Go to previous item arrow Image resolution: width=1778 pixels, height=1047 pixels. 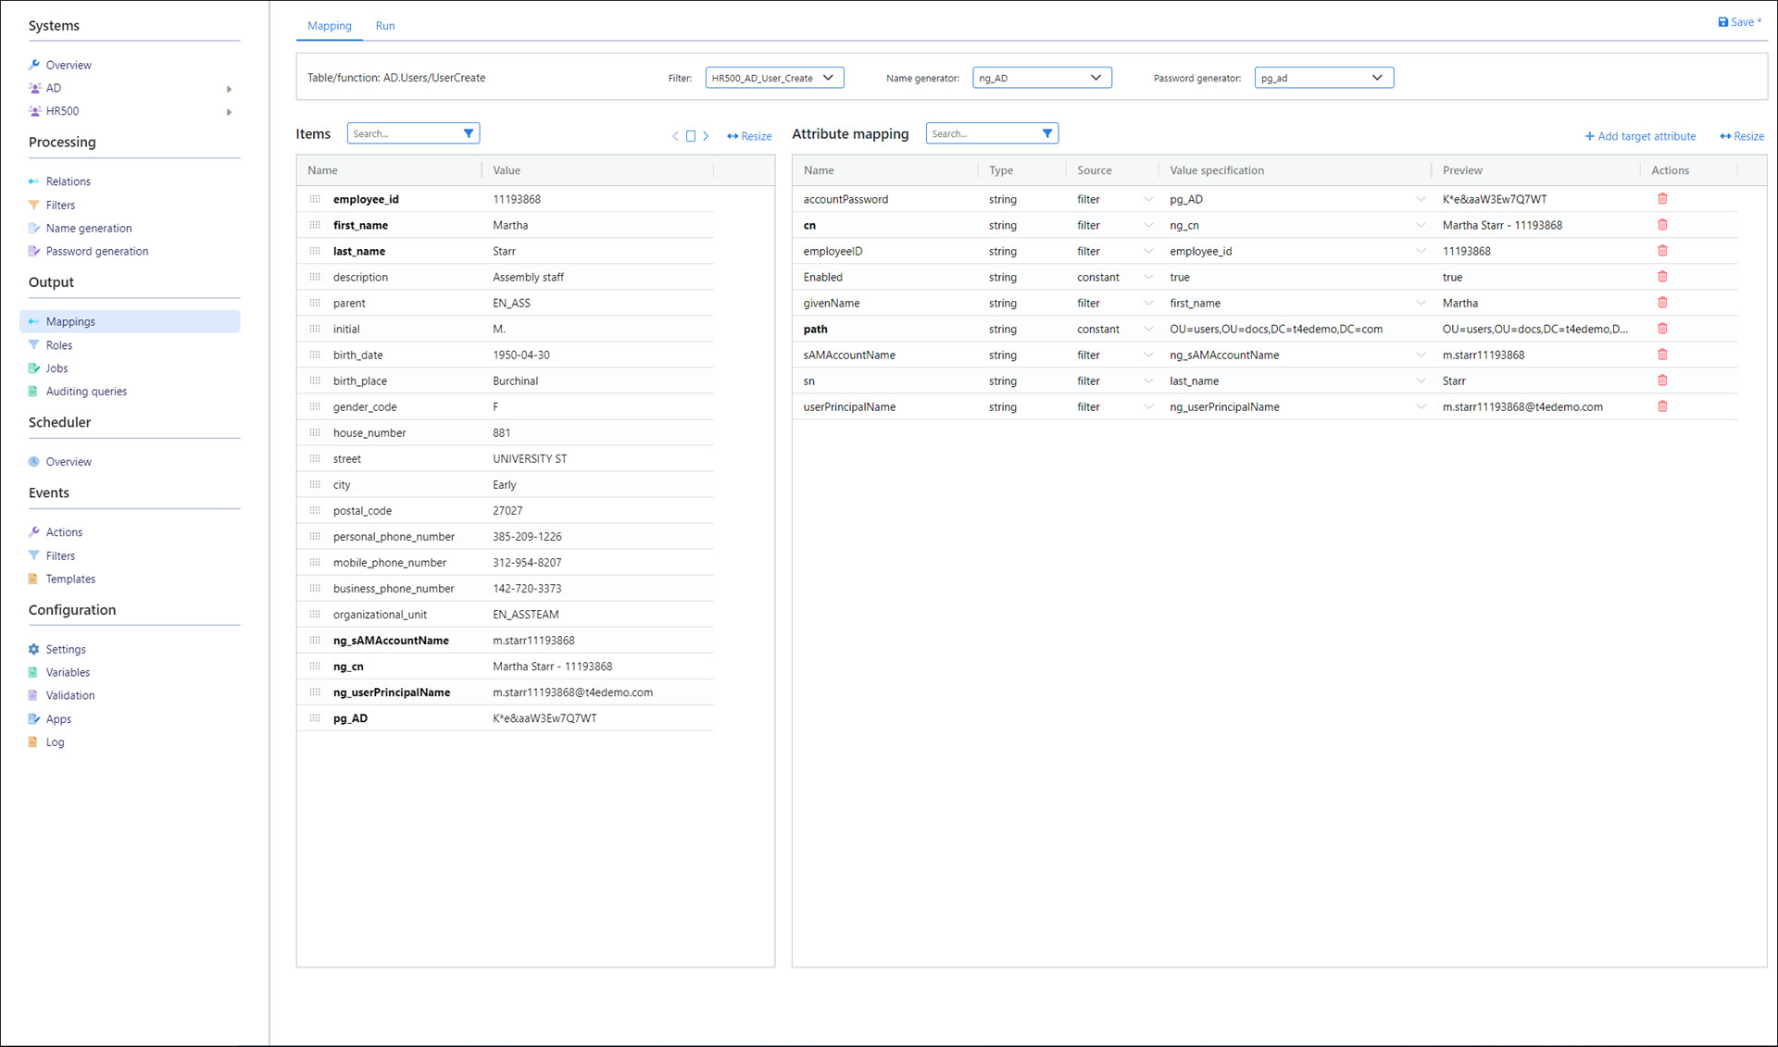point(675,136)
